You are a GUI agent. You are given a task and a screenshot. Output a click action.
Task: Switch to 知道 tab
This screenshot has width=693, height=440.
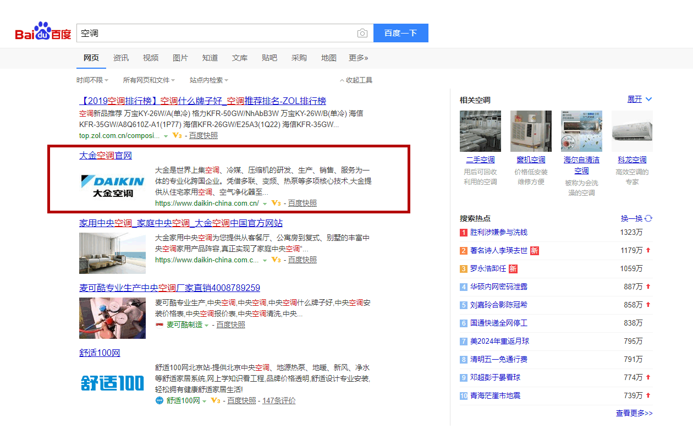[210, 58]
